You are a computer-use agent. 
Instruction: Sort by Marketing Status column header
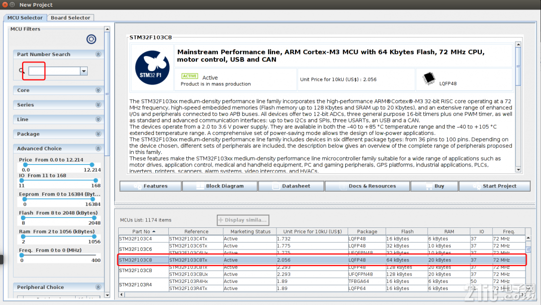click(x=250, y=231)
